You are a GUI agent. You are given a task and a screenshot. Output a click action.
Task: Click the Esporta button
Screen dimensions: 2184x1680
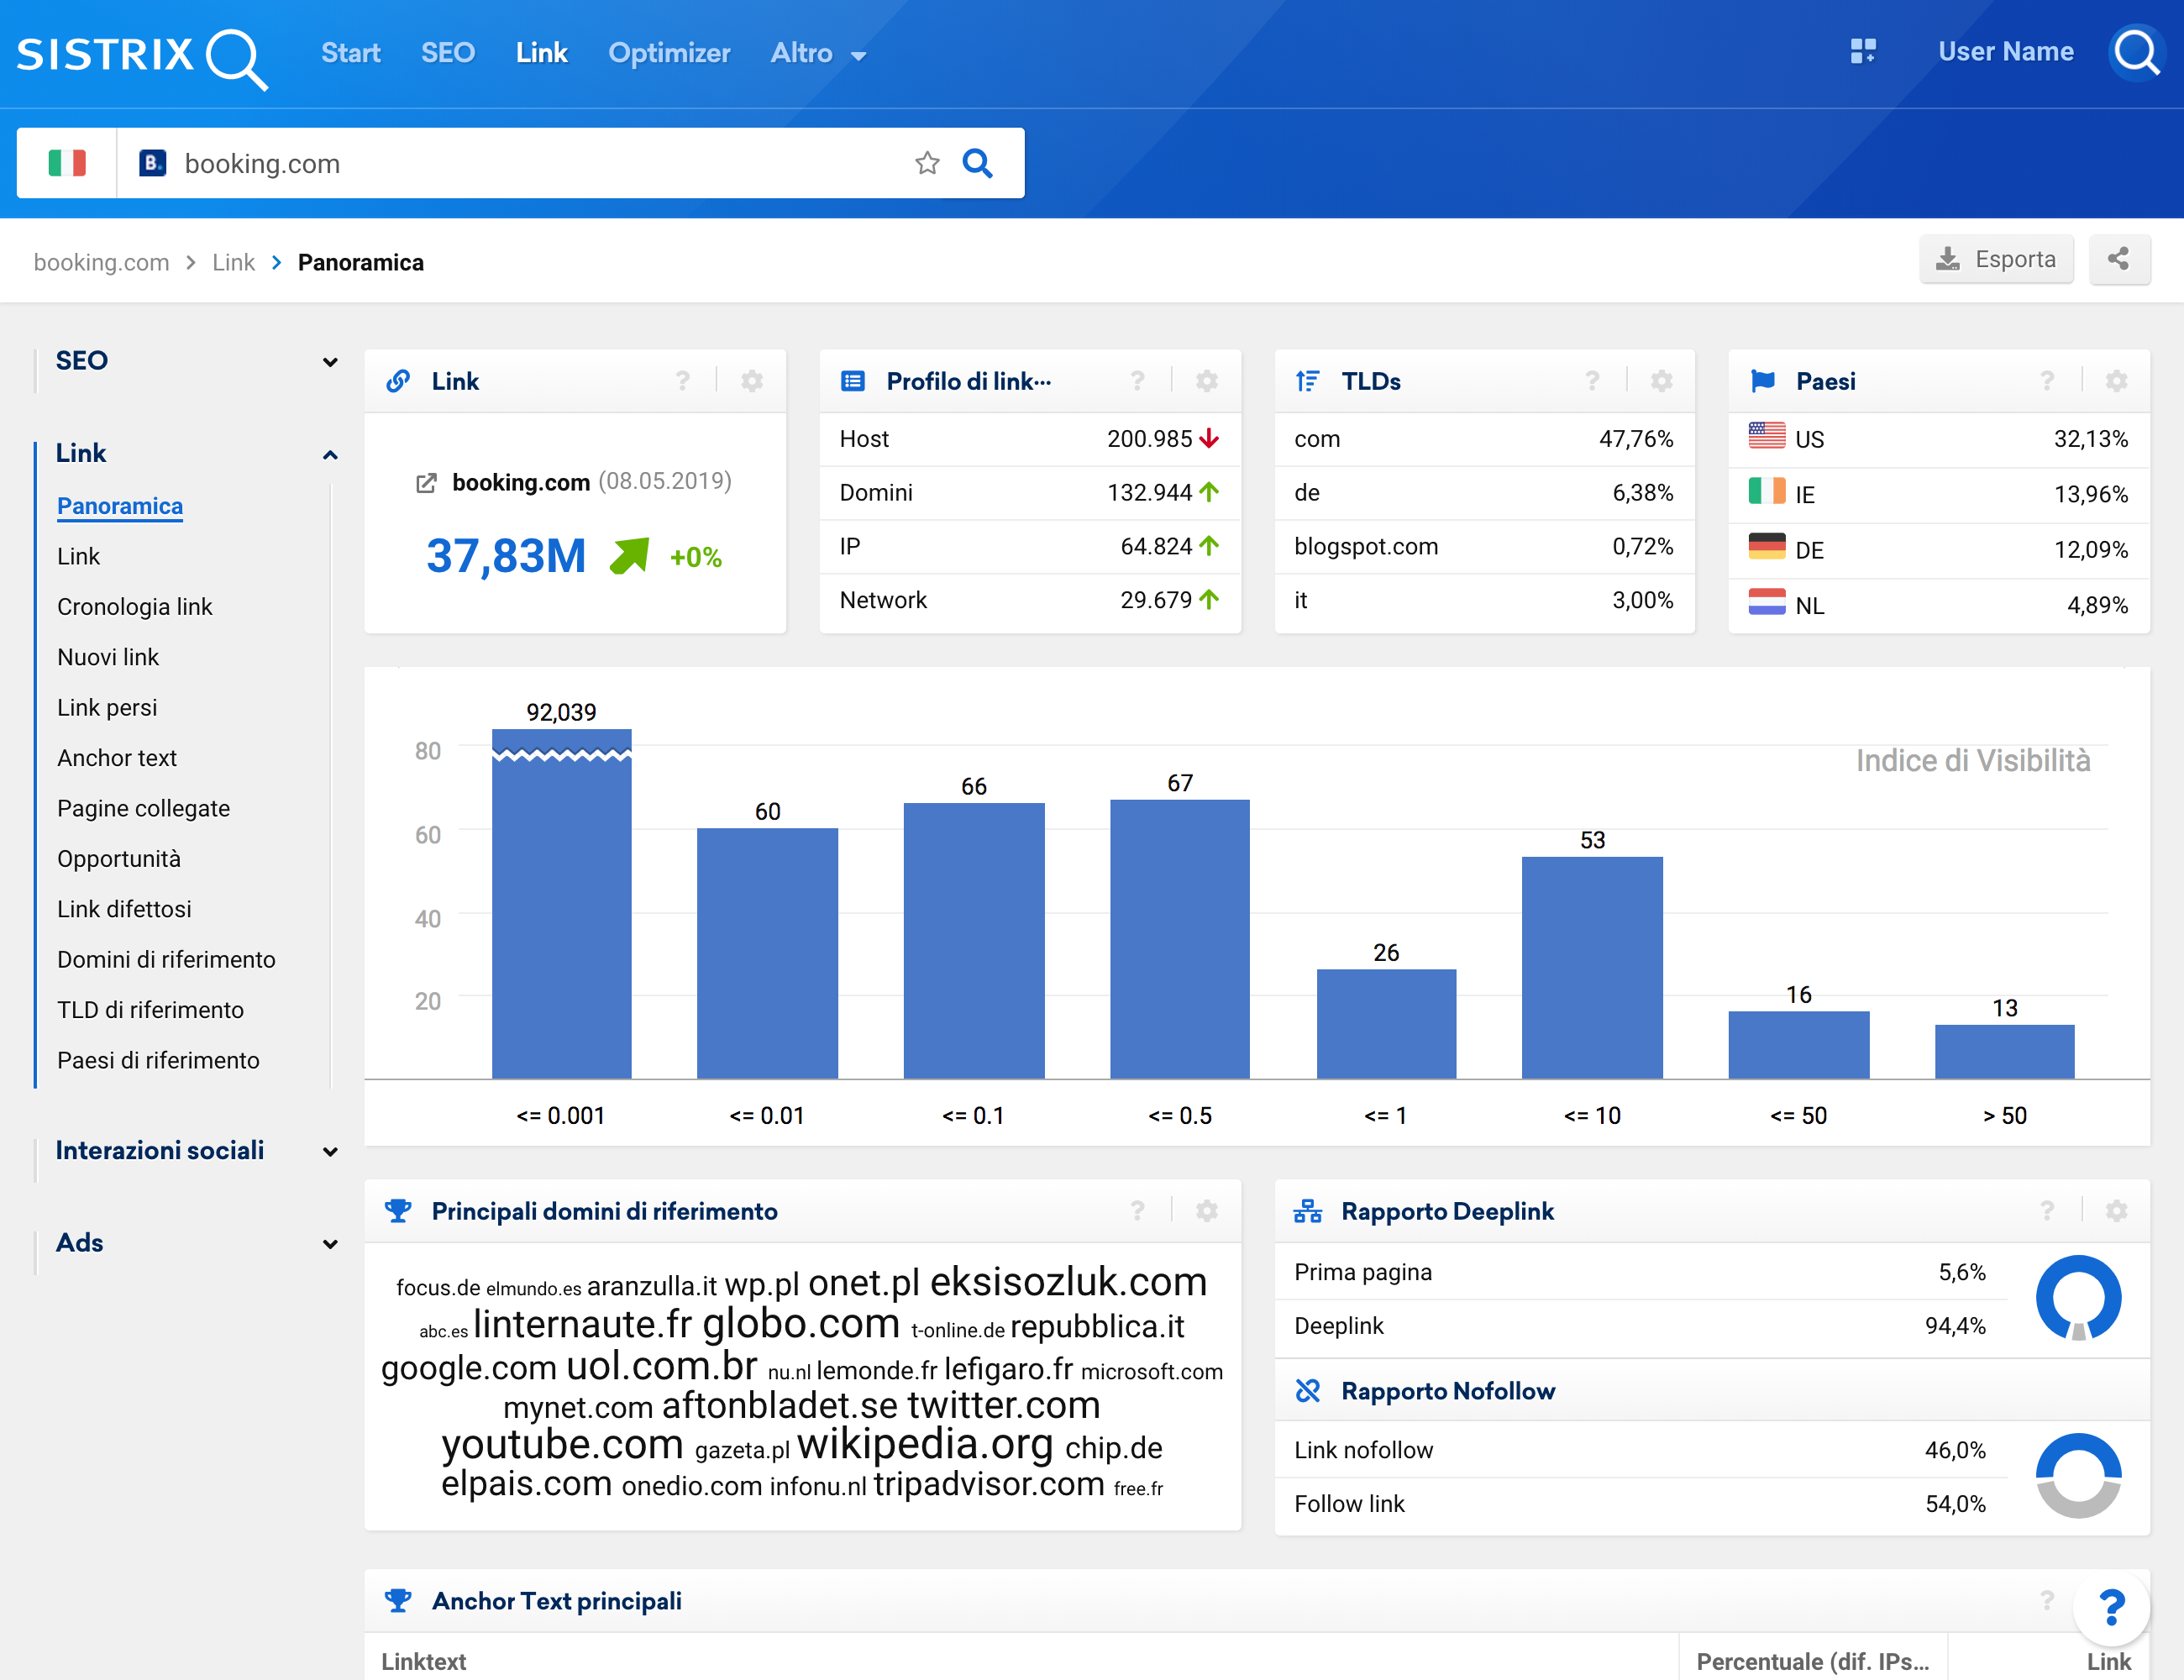pos(1996,260)
